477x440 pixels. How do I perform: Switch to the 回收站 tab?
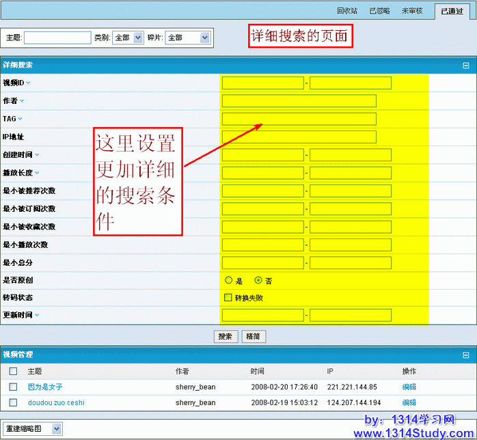[x=347, y=11]
